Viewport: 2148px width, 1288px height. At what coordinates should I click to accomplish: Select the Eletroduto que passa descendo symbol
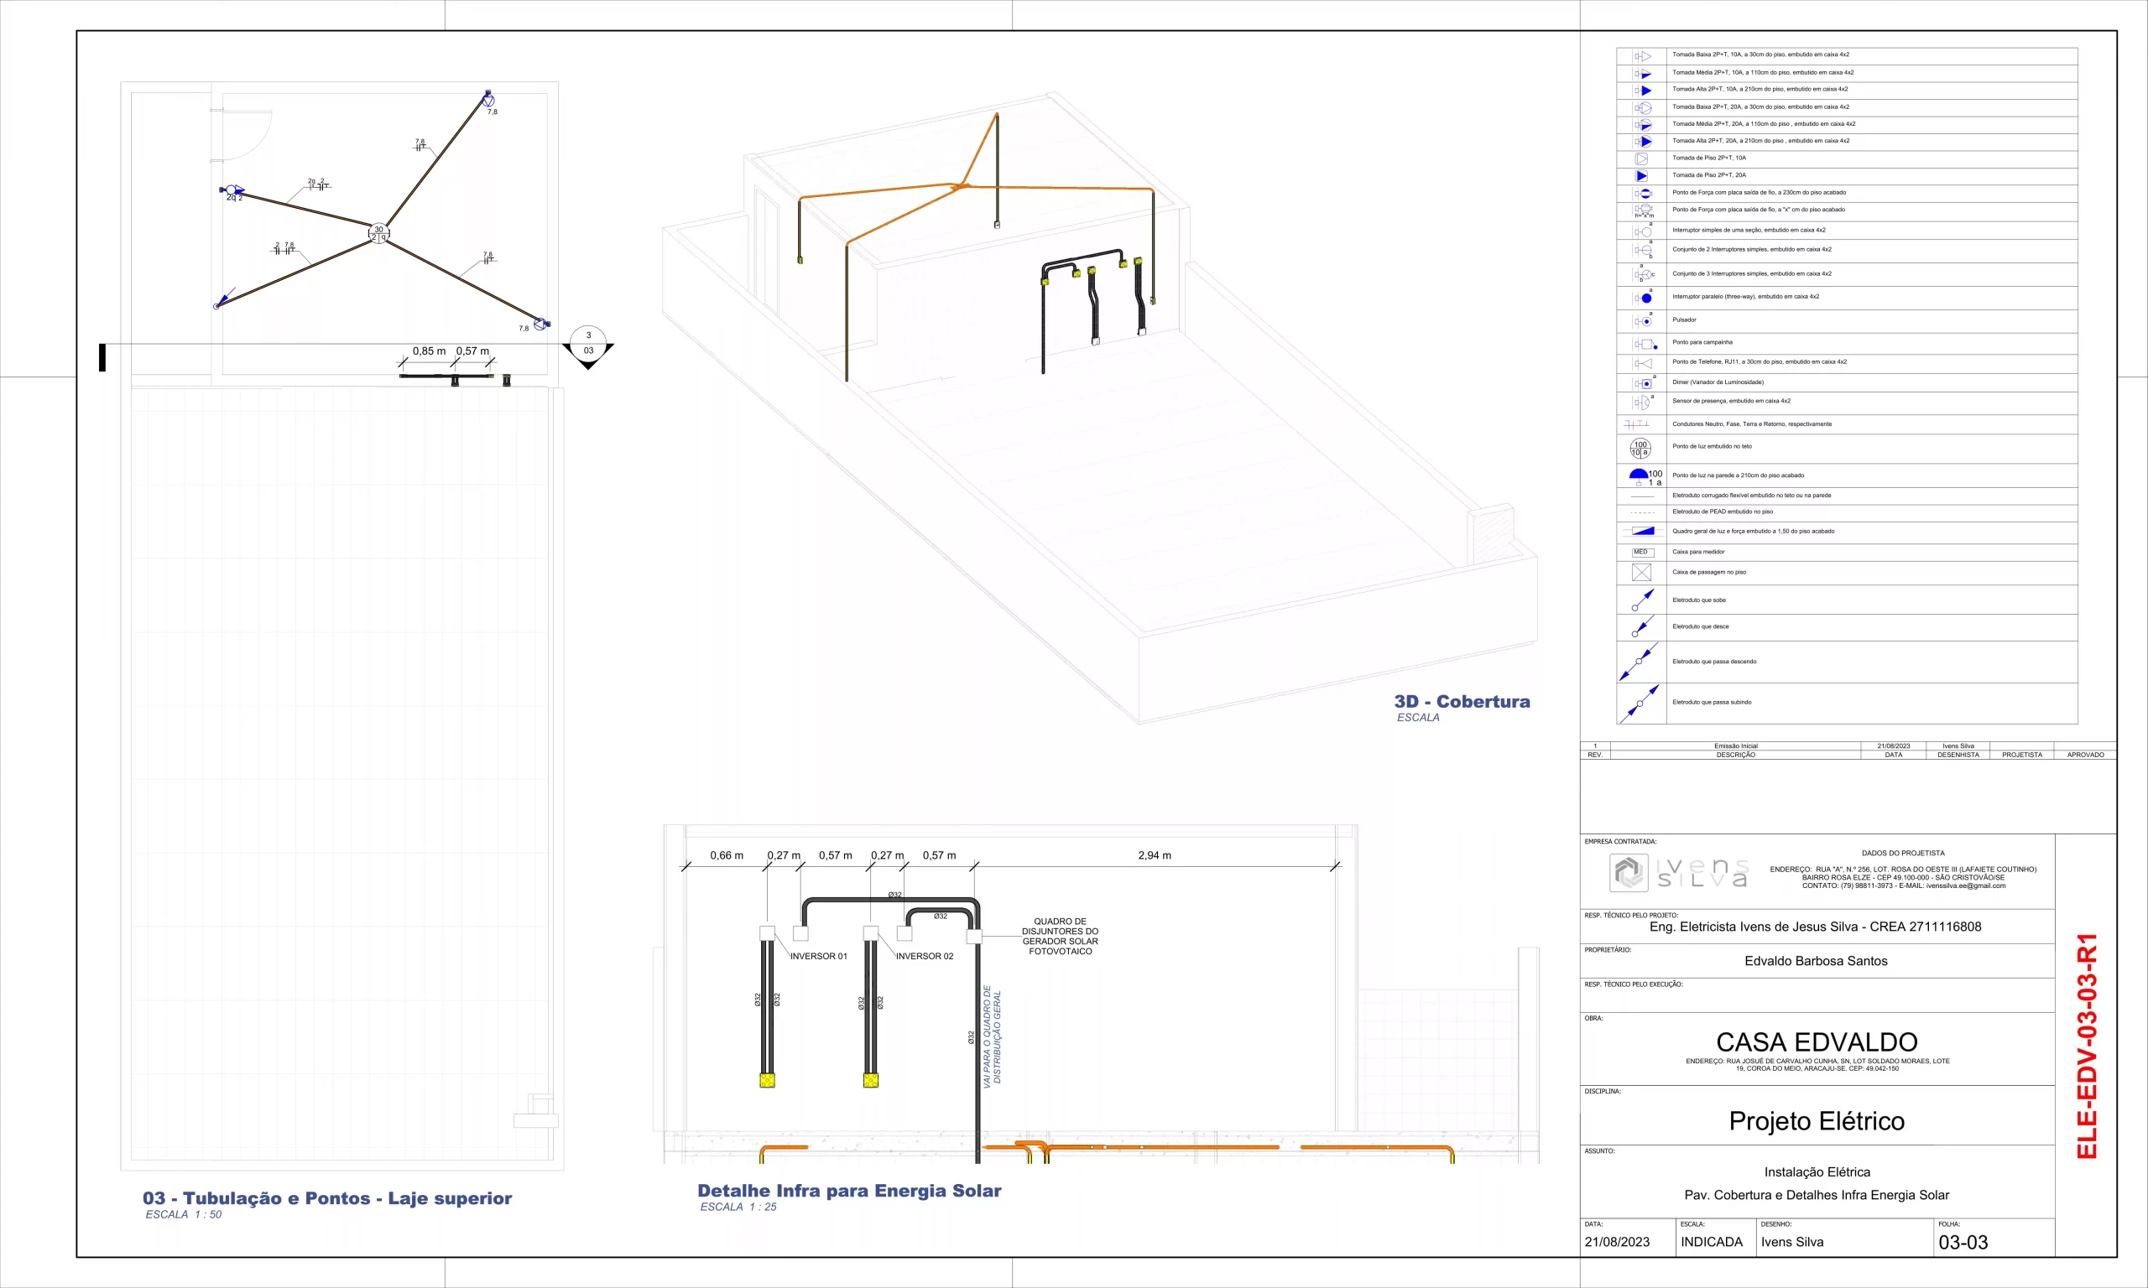1640,662
